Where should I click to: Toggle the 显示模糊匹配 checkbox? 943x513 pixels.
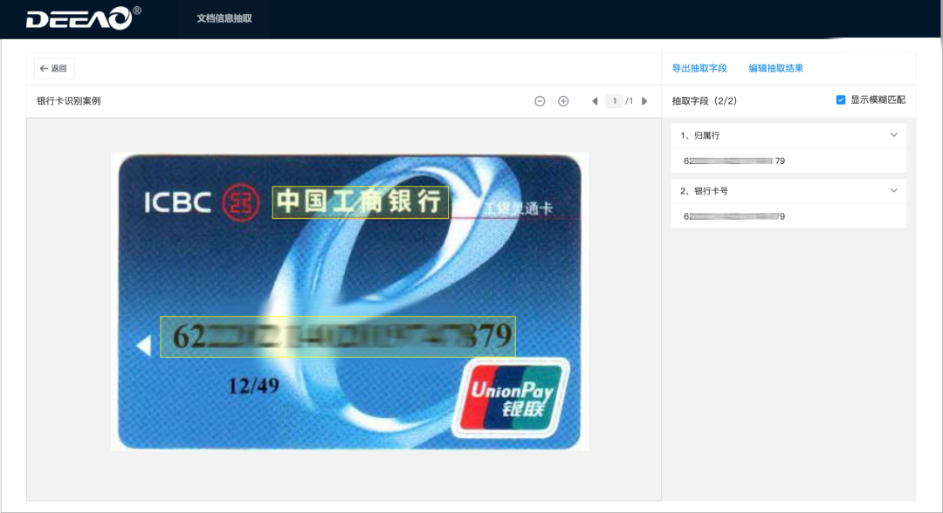[x=841, y=99]
